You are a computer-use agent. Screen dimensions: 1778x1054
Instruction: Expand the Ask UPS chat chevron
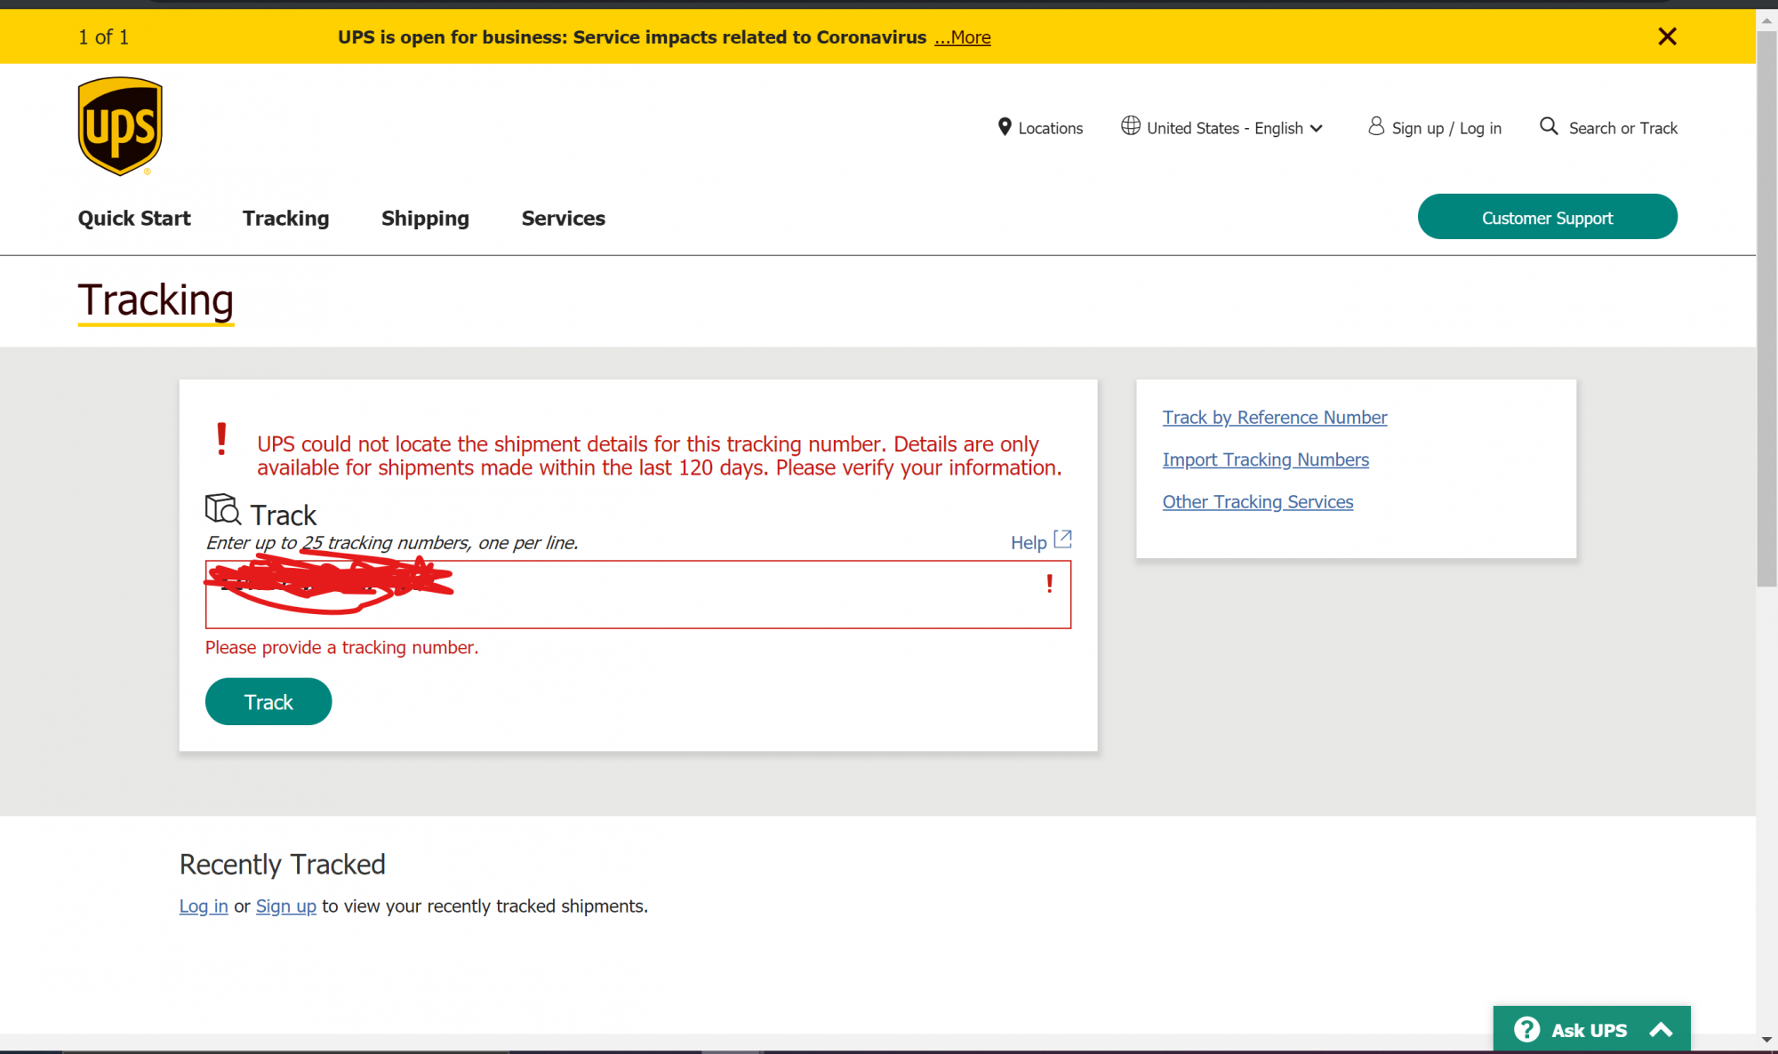1661,1030
